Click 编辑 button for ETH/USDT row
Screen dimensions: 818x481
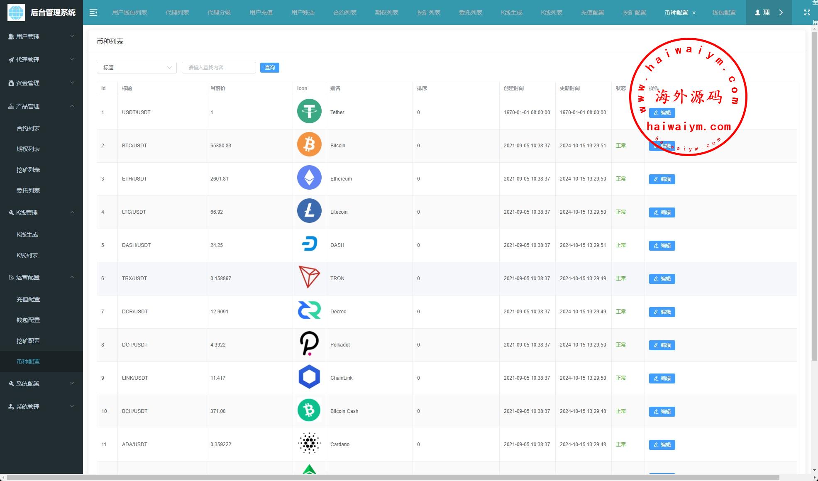[662, 179]
